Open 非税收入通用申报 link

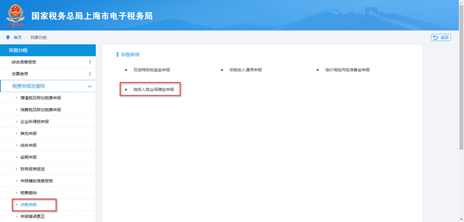[245, 70]
